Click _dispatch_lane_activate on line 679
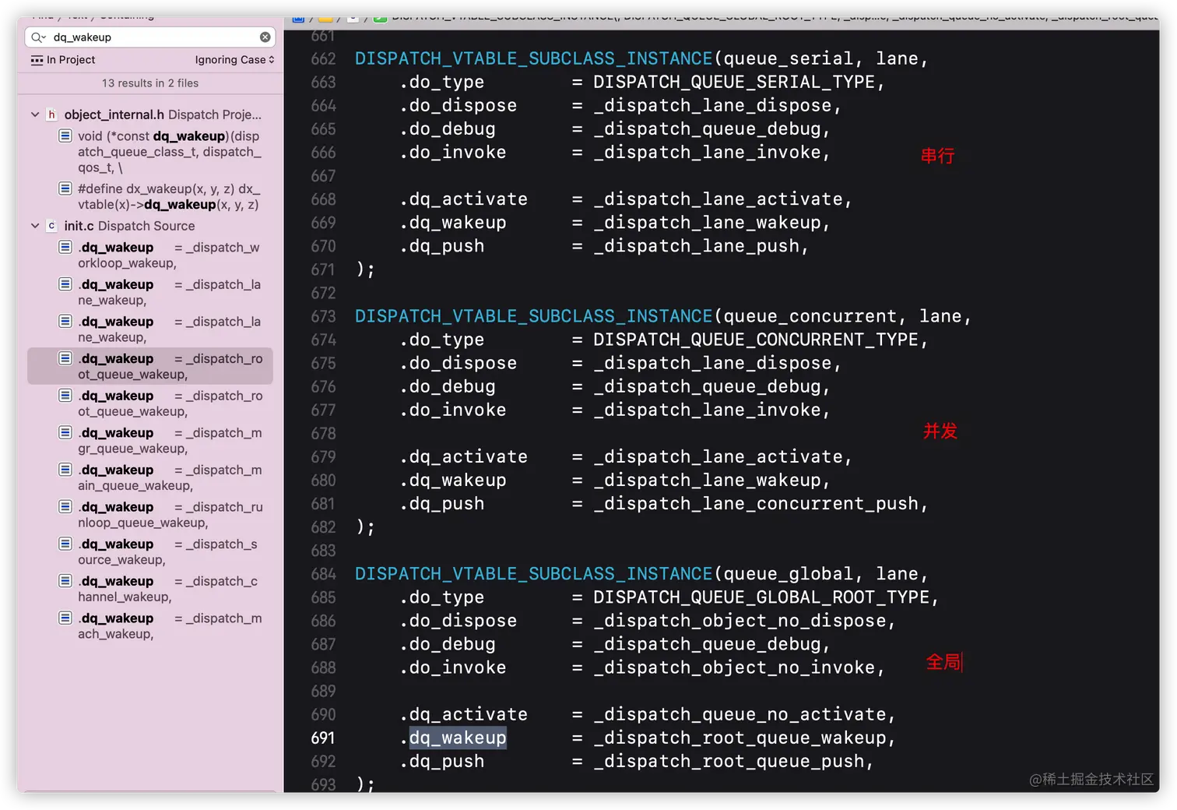The height and width of the screenshot is (810, 1177). tap(717, 457)
